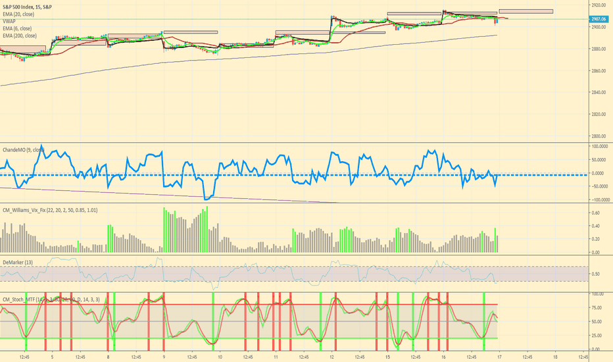This screenshot has height=362, width=613.
Task: Click the DeMarker (13) indicator legend
Action: [x=18, y=262]
